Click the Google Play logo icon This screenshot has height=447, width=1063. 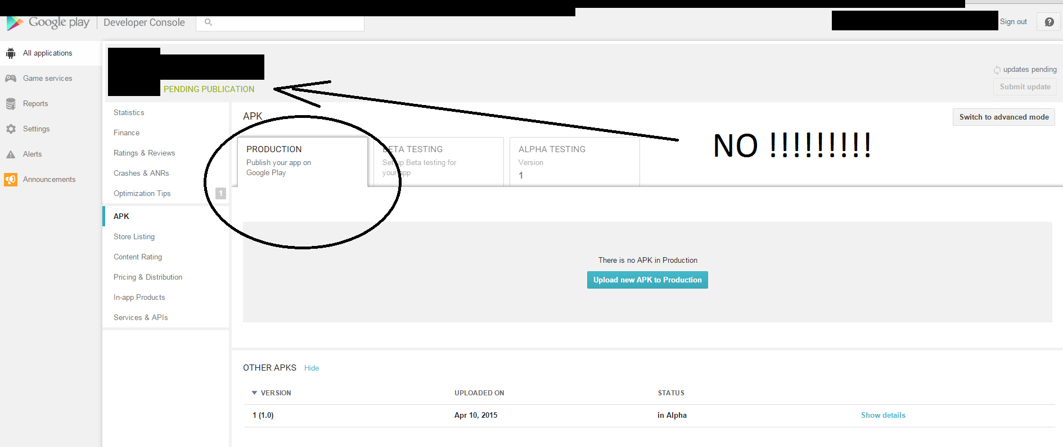coord(15,23)
